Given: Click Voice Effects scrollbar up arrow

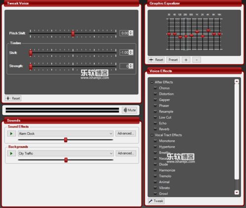Looking at the screenshot, I should coord(237,81).
